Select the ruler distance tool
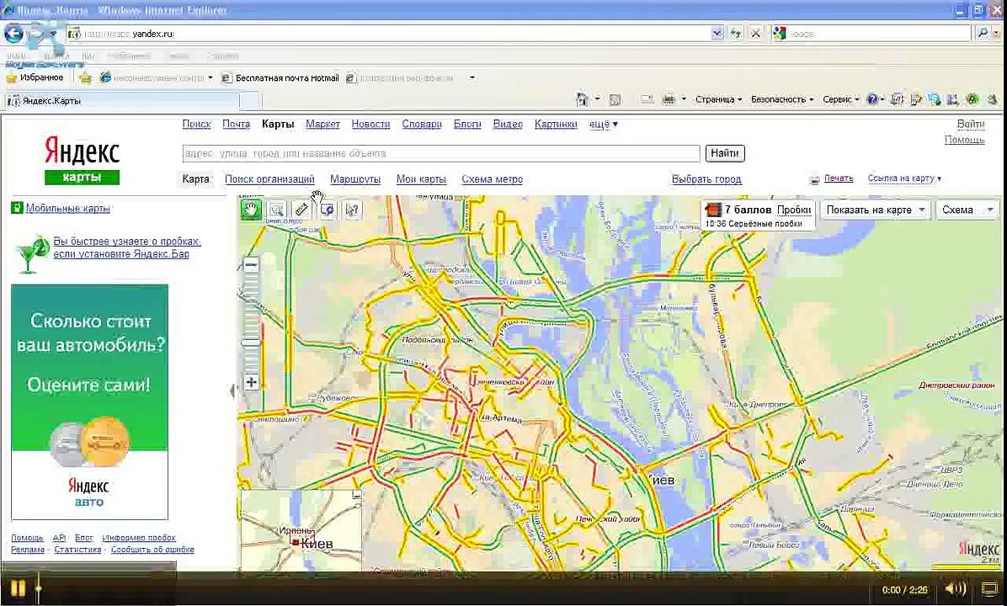 (x=301, y=210)
